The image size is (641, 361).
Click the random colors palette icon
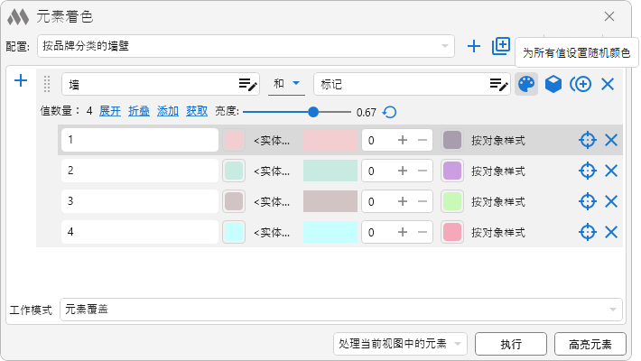click(x=525, y=84)
